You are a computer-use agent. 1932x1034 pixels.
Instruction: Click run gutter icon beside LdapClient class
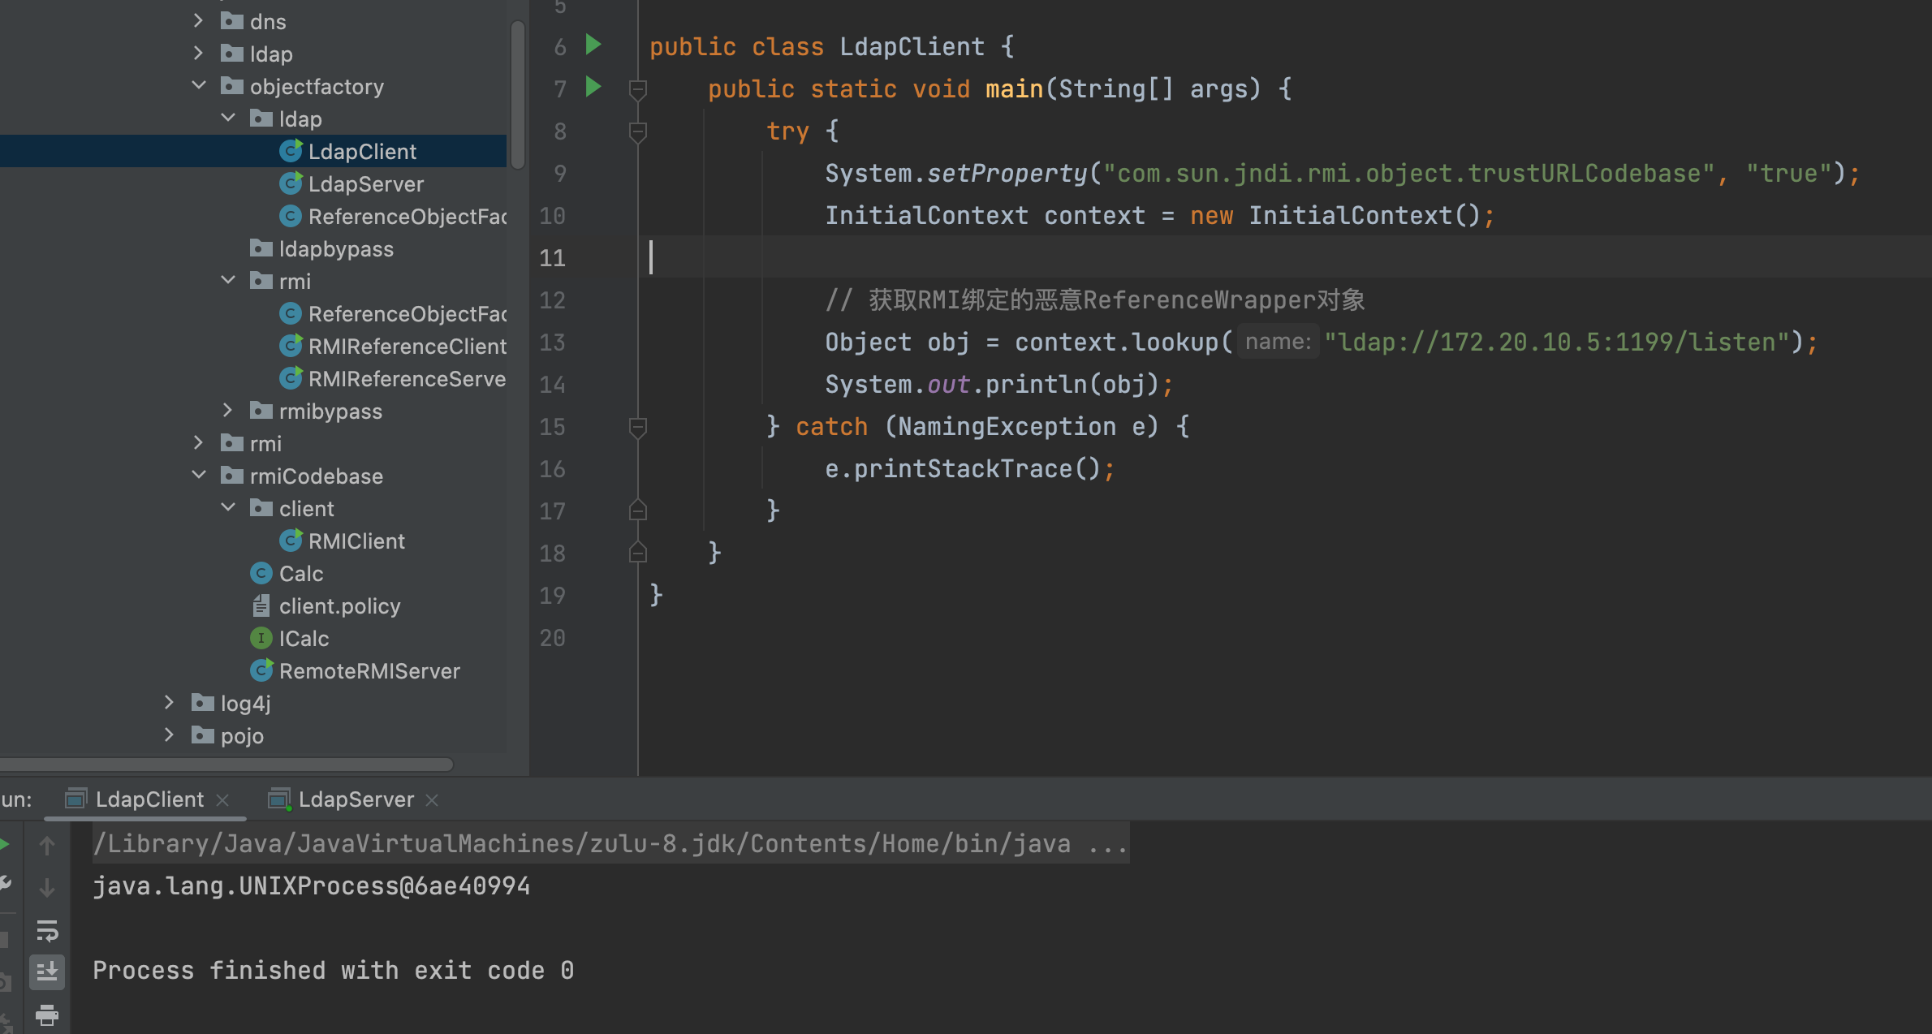593,45
